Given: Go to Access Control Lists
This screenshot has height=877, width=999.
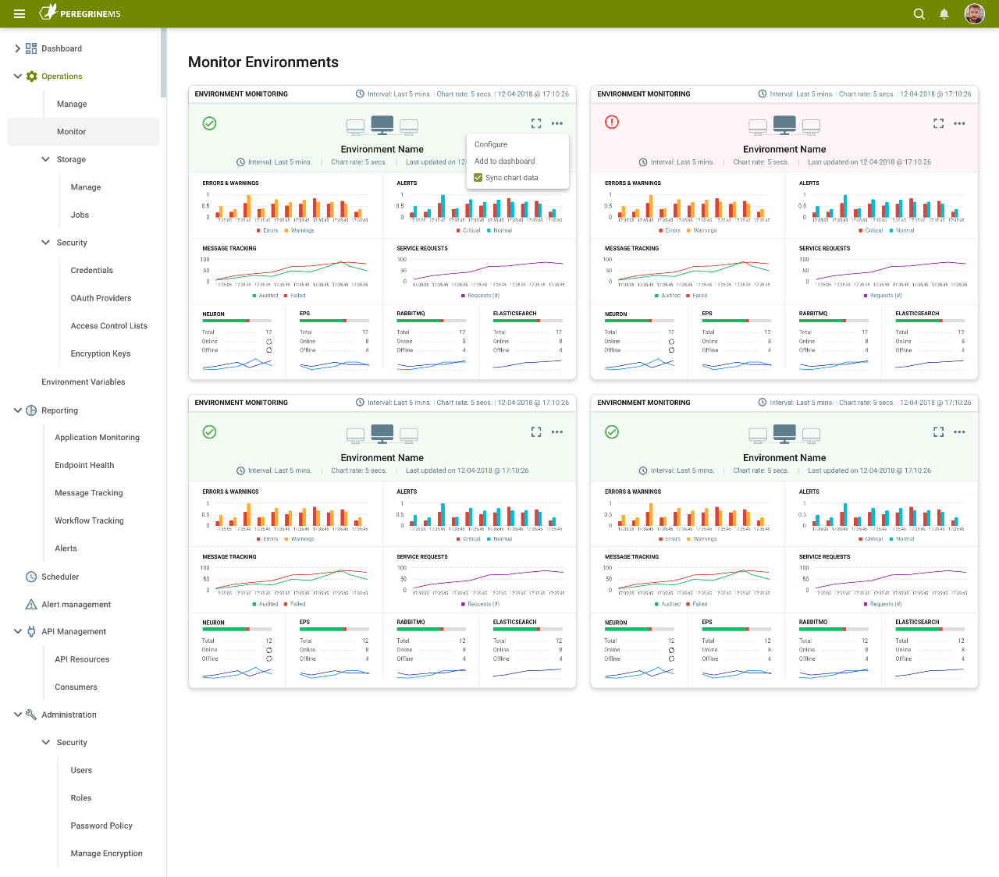Looking at the screenshot, I should click(x=108, y=326).
